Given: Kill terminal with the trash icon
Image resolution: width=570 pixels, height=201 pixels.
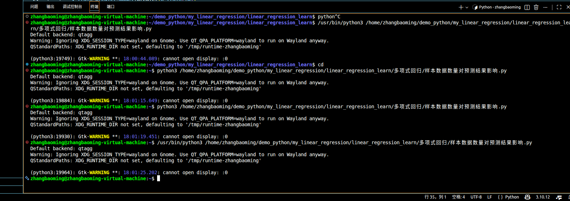Looking at the screenshot, I should click(536, 7).
